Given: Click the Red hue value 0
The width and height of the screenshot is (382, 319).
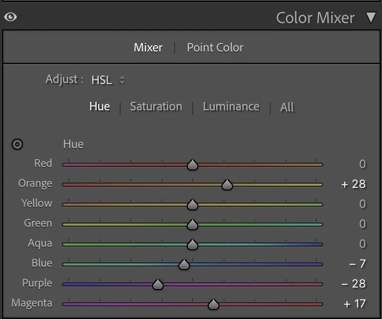Looking at the screenshot, I should click(363, 164).
